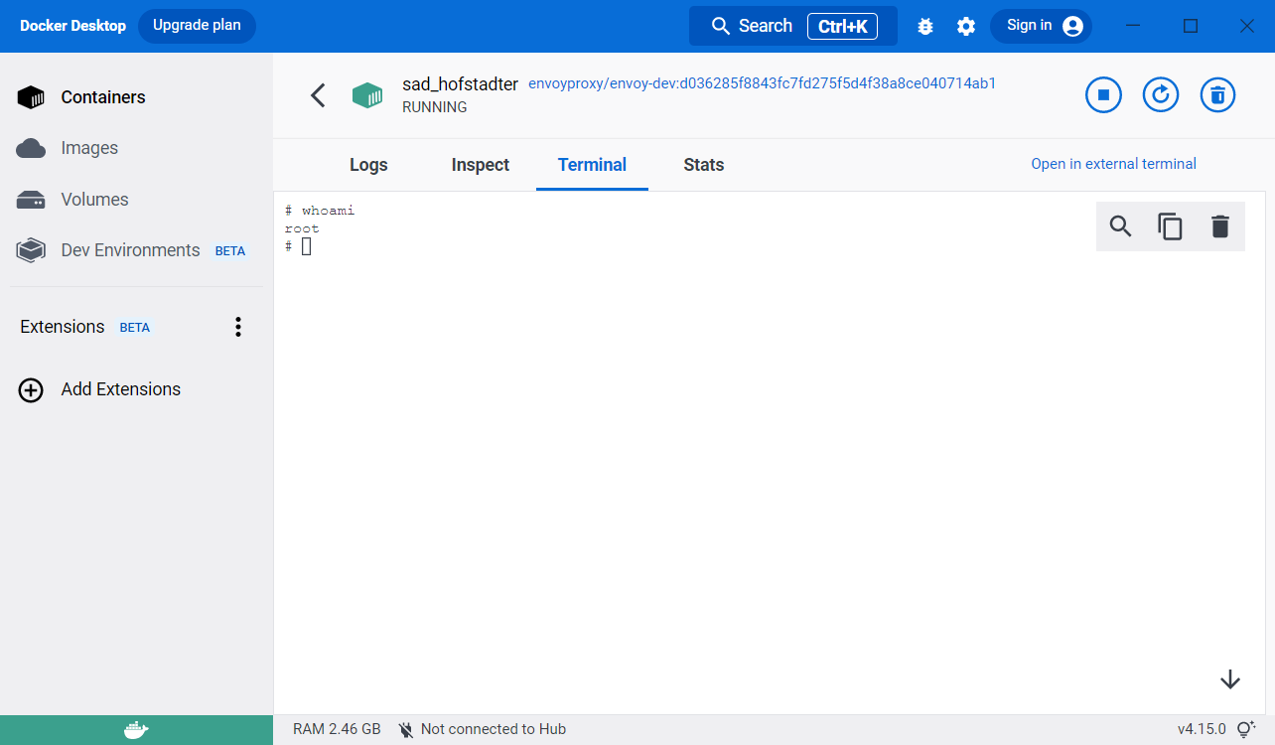Switch to the Inspect tab
Screen dimensions: 1275x745
(x=481, y=165)
